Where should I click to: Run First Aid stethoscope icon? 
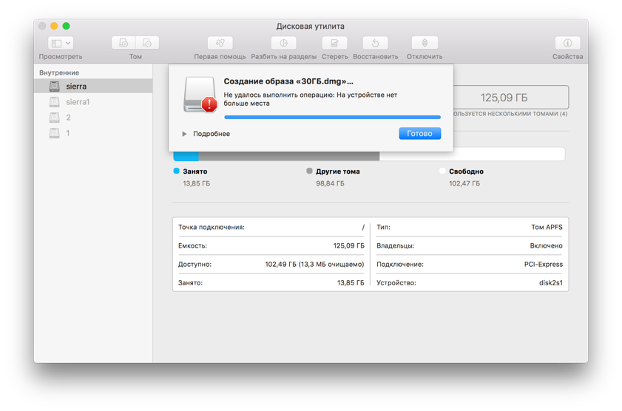[x=220, y=43]
